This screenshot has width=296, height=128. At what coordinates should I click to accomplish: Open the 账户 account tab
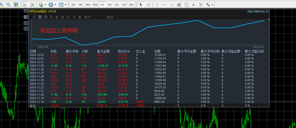point(87,17)
